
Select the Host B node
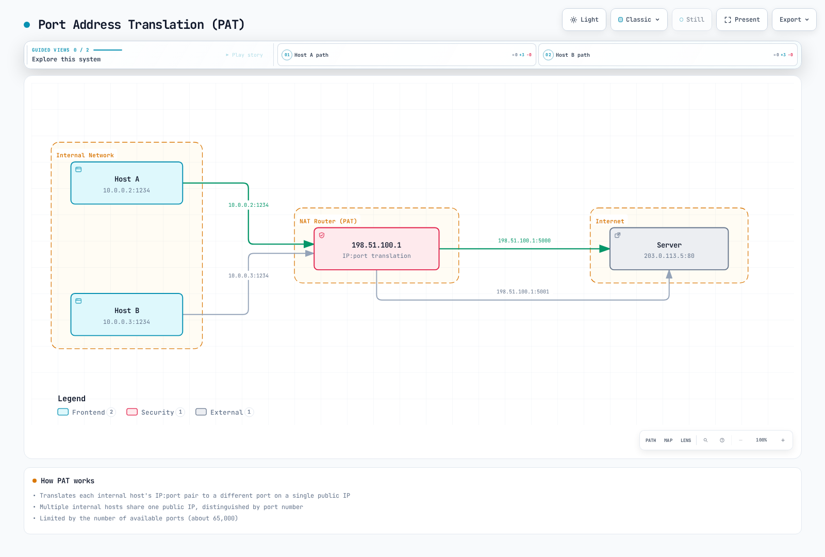pos(127,315)
